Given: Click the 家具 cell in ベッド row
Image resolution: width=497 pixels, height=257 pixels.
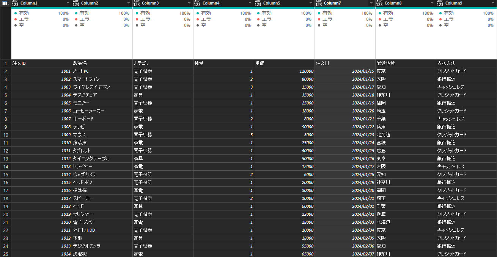Looking at the screenshot, I should point(163,206).
